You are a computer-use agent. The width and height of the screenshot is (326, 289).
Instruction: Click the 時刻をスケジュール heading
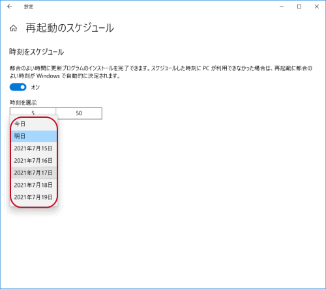(x=37, y=52)
